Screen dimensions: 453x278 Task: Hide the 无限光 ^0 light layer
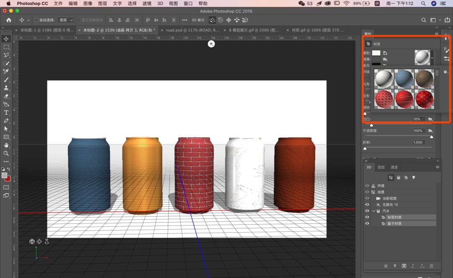click(x=367, y=205)
